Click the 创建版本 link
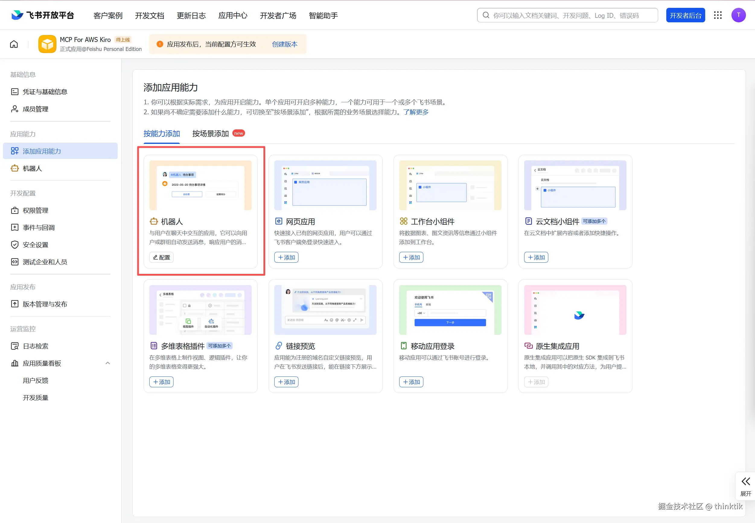 [285, 44]
